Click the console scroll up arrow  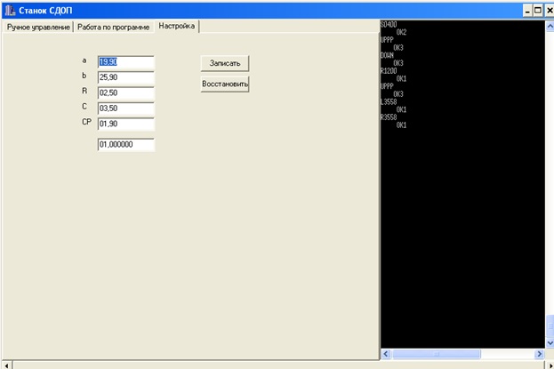(x=550, y=26)
